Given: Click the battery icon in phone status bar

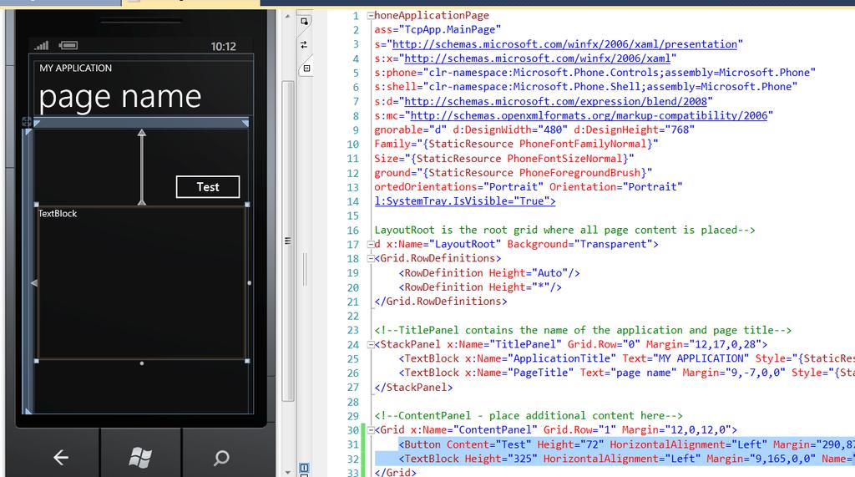Looking at the screenshot, I should coord(68,45).
